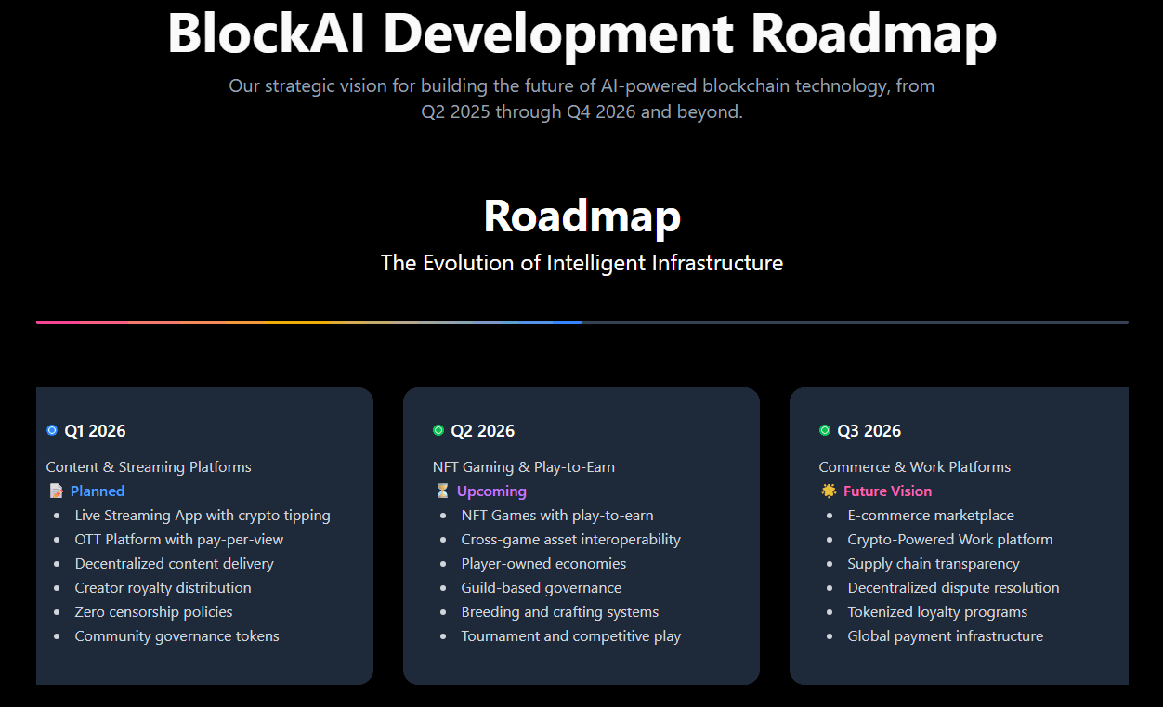
Task: Click the document icon next to Planned
Action: (x=56, y=490)
